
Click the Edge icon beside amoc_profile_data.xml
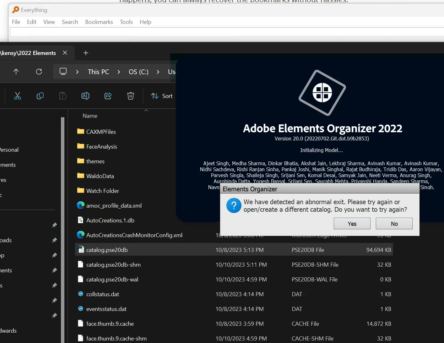pyautogui.click(x=81, y=205)
